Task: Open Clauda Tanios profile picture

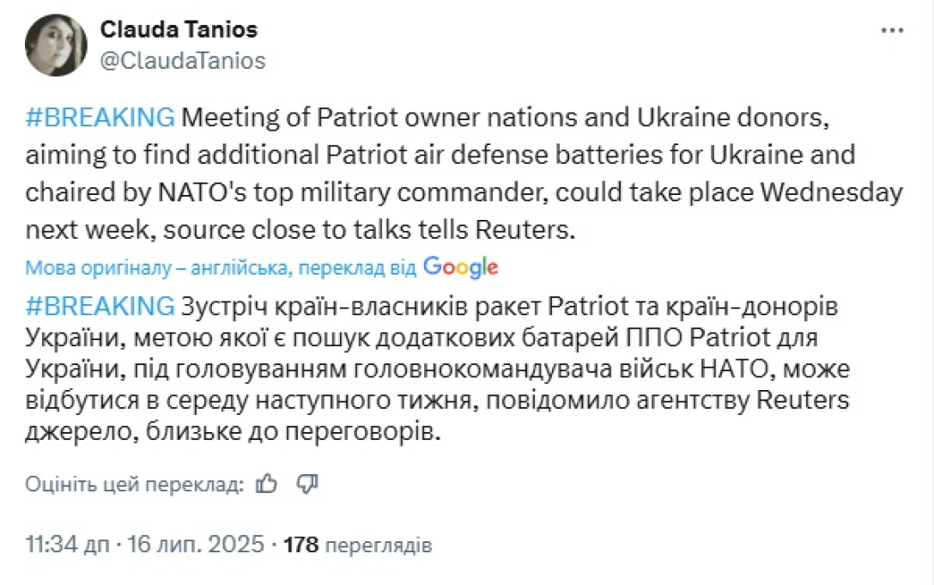Action: 56,45
